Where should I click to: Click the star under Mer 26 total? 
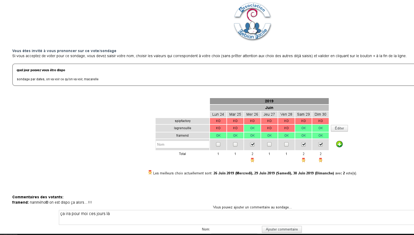coord(252,160)
